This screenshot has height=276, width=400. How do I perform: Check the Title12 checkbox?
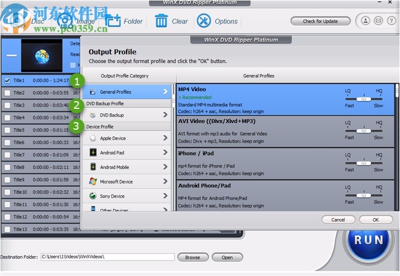point(7,217)
